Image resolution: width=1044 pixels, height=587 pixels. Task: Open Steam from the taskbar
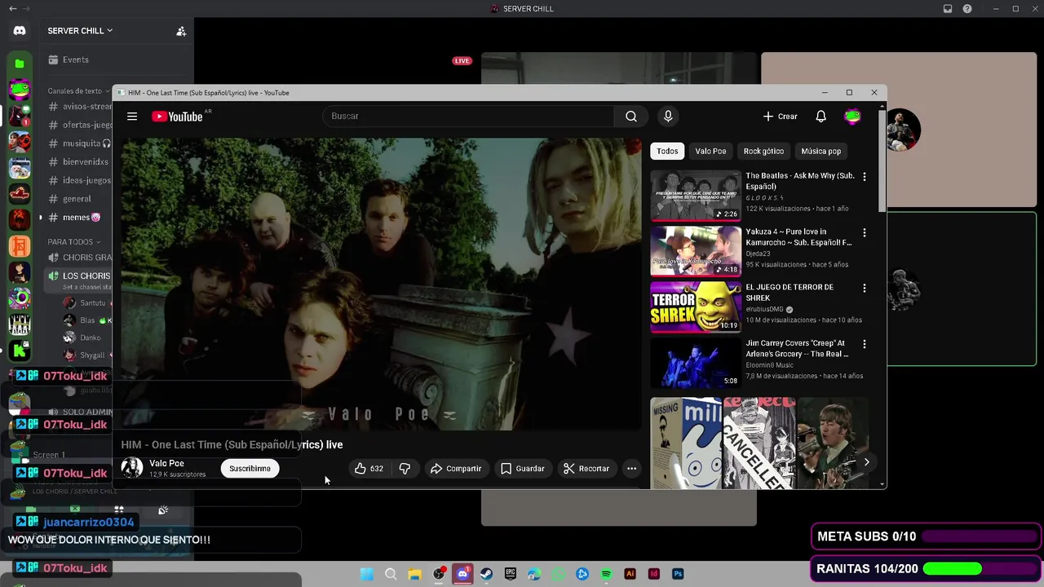click(487, 574)
